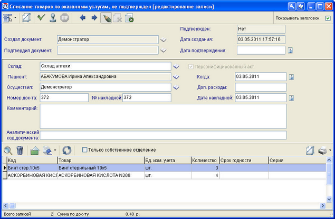Viewport: 335px width, 219px height.
Task: Click the refresh arrows icon
Action: tap(67, 150)
